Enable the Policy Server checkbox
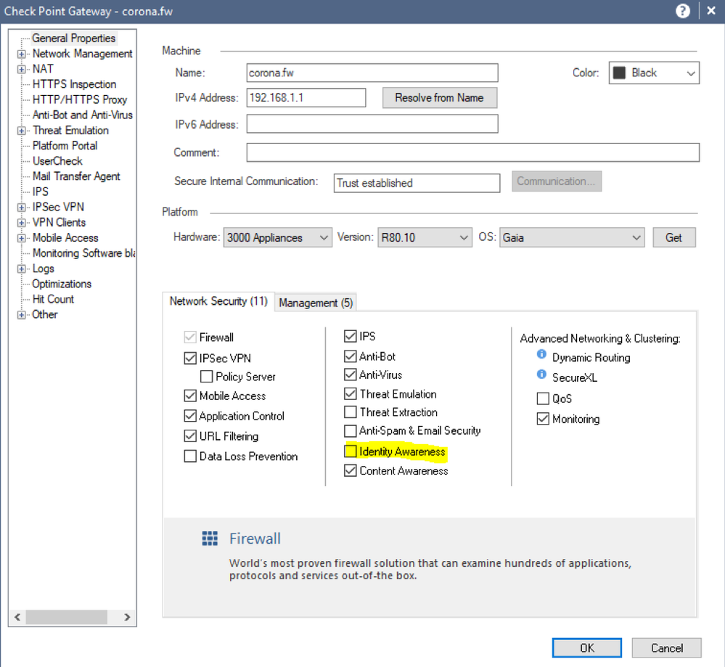725x667 pixels. point(206,377)
